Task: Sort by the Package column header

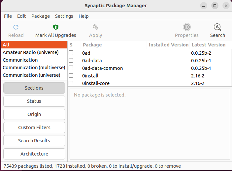Action: click(114, 45)
